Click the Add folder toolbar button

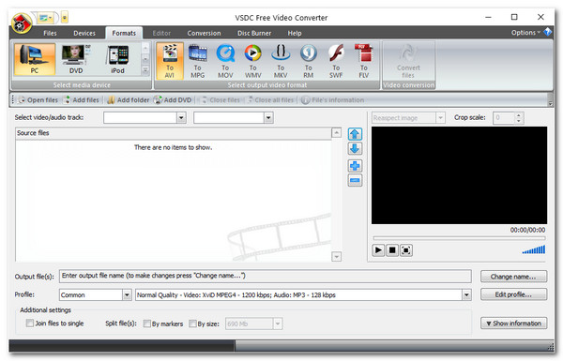point(129,100)
